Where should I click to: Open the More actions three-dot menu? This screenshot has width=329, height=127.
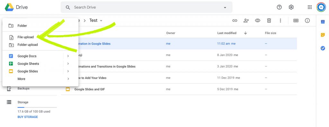click(x=280, y=21)
